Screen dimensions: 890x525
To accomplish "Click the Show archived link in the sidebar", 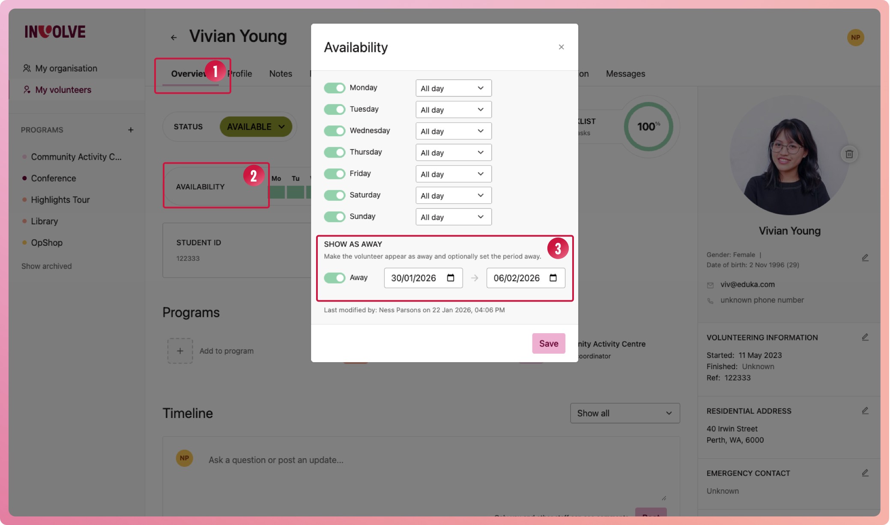I will [x=47, y=266].
